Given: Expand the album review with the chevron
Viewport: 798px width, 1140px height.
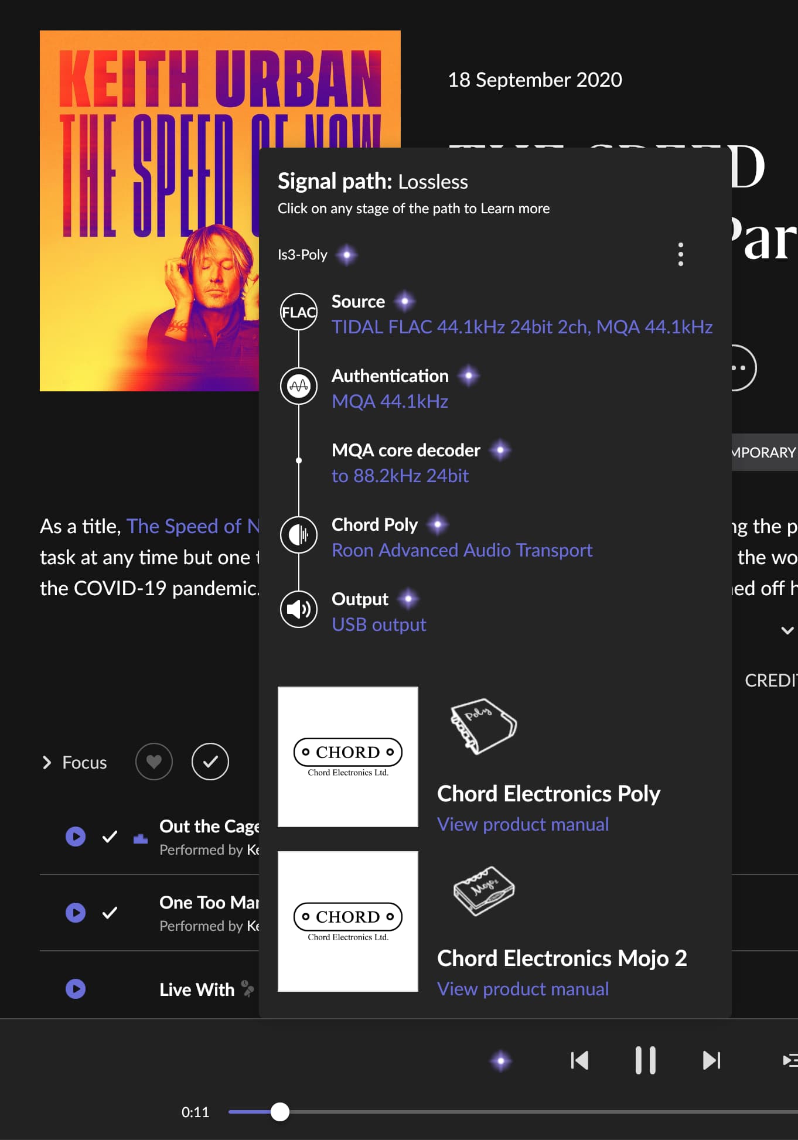Looking at the screenshot, I should tap(787, 630).
